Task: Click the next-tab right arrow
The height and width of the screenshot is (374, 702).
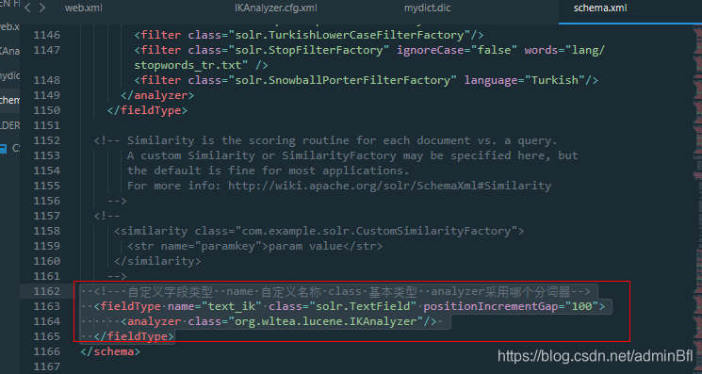Action: click(42, 8)
